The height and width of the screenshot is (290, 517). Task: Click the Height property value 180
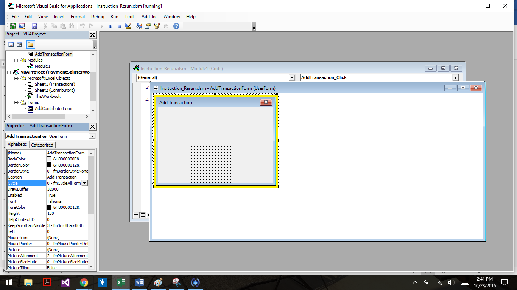click(x=67, y=213)
